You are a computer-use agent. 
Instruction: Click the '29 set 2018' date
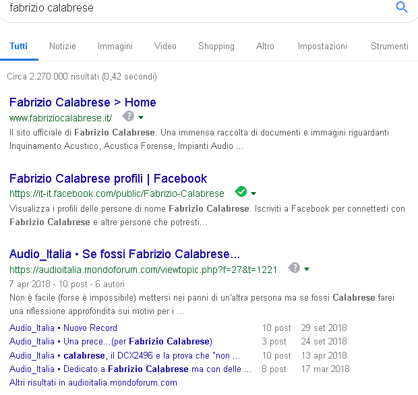324,328
